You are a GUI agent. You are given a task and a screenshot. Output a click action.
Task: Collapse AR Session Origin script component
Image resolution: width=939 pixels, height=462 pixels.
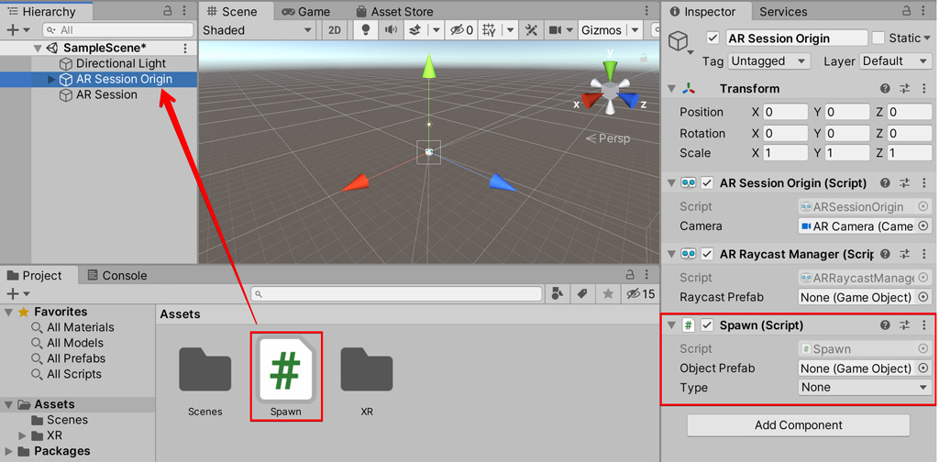[671, 183]
